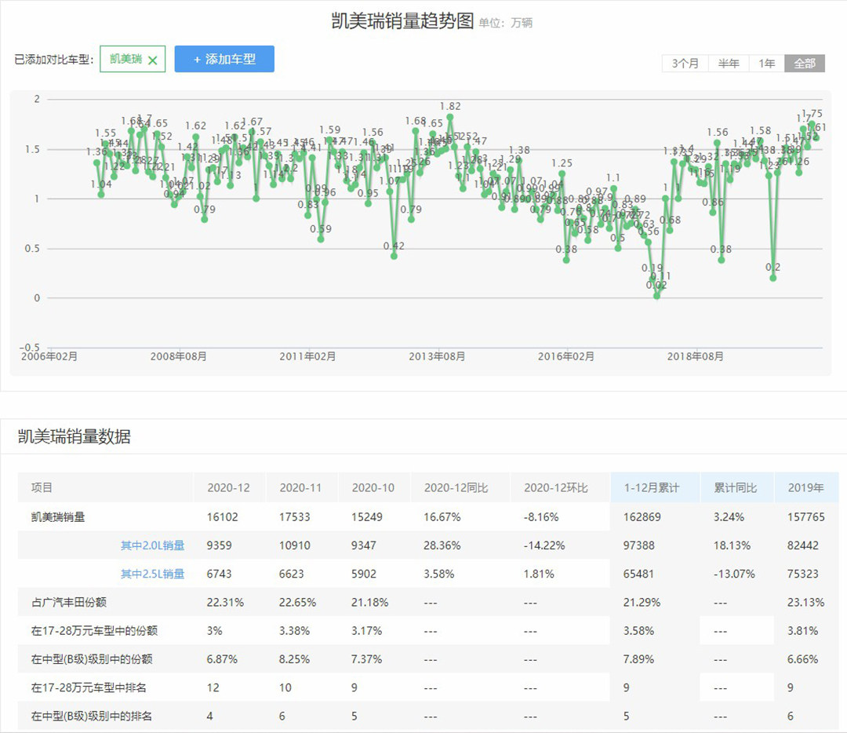Switch chart range to 半年
847x733 pixels.
pyautogui.click(x=729, y=64)
